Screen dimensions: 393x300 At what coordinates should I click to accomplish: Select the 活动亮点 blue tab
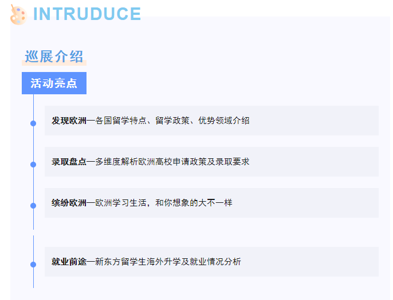54,83
